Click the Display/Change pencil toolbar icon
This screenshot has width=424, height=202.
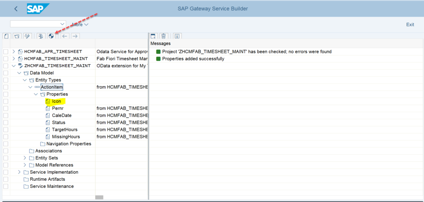pos(27,36)
